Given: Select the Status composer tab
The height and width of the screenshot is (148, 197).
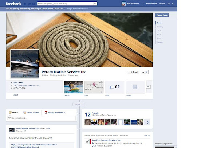Looking at the screenshot, I should (x=13, y=113).
